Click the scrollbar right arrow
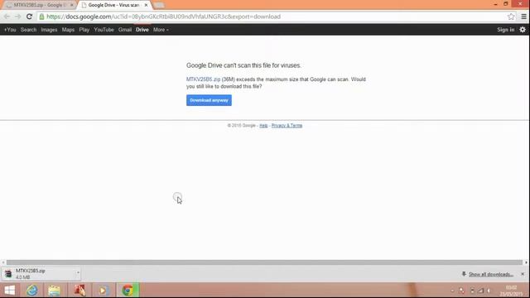Image resolution: width=530 pixels, height=298 pixels. coord(526,262)
